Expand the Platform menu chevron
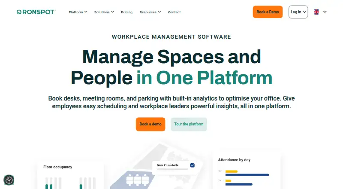 [86, 12]
